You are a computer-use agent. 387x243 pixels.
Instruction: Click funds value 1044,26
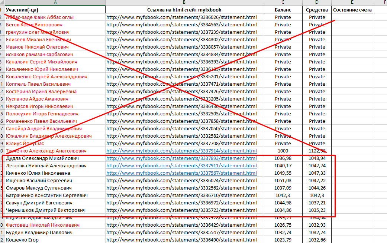317,188
